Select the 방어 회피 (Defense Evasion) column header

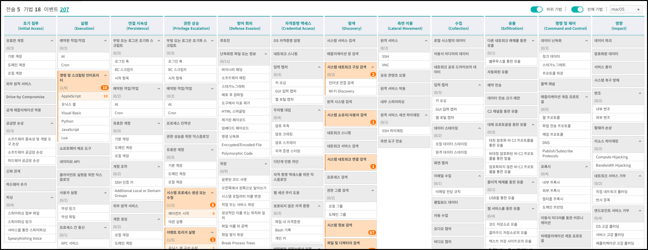tap(244, 26)
